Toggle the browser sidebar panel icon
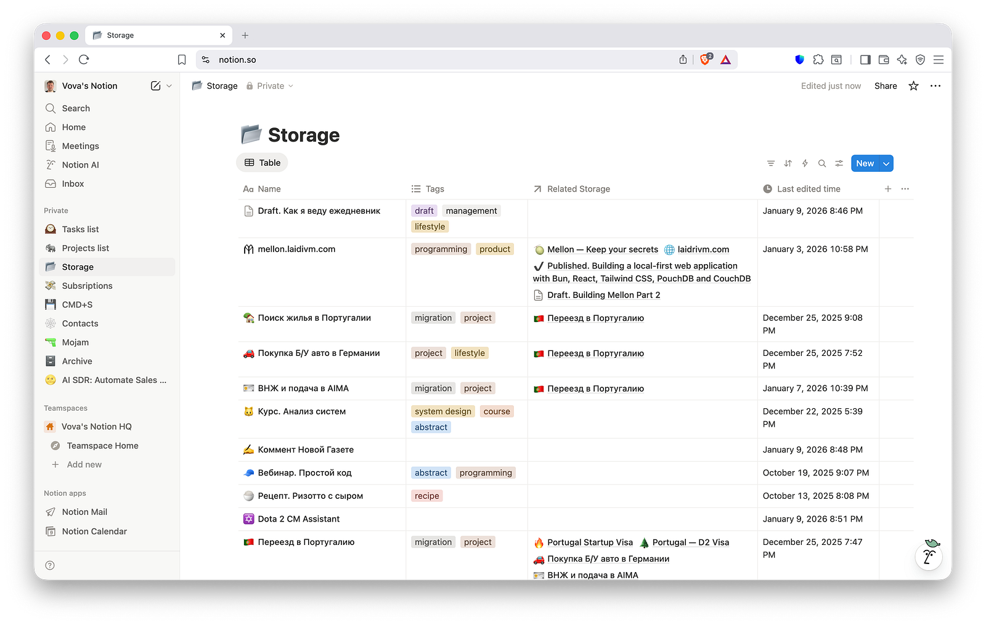The width and height of the screenshot is (986, 625). [x=865, y=60]
